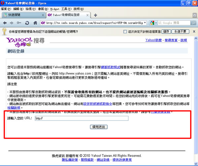Go forward with the Forward arrow
Screen dimensions: 198x166
tap(12, 23)
